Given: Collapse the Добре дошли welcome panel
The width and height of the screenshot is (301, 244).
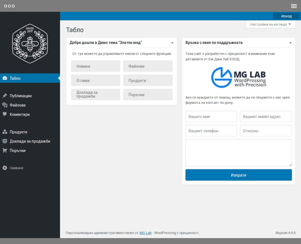Looking at the screenshot, I should click(172, 43).
